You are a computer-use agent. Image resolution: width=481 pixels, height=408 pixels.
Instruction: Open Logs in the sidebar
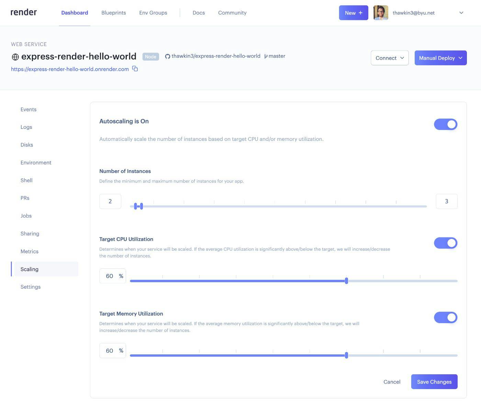(x=26, y=127)
